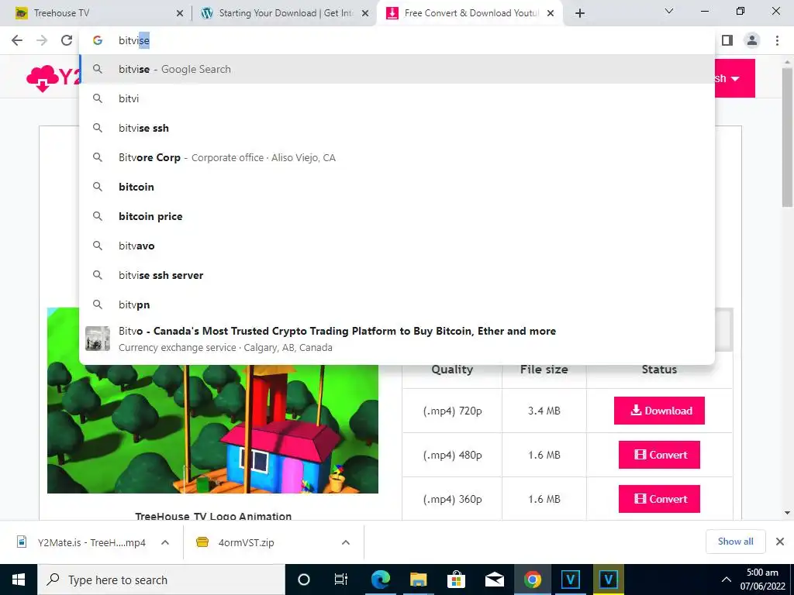Close the downloads bar
This screenshot has width=794, height=595.
click(780, 542)
